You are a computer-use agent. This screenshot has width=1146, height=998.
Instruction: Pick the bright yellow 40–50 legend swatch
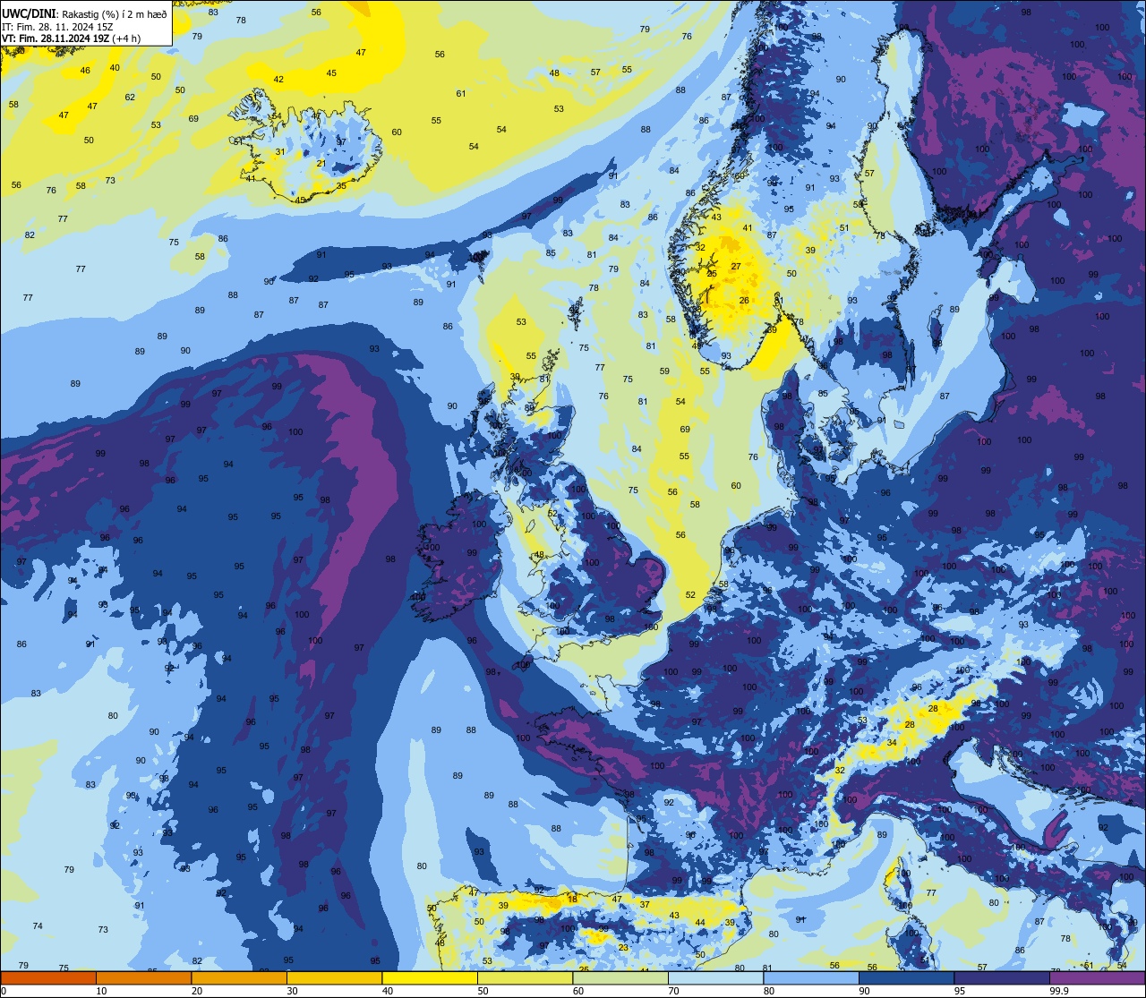[x=430, y=977]
